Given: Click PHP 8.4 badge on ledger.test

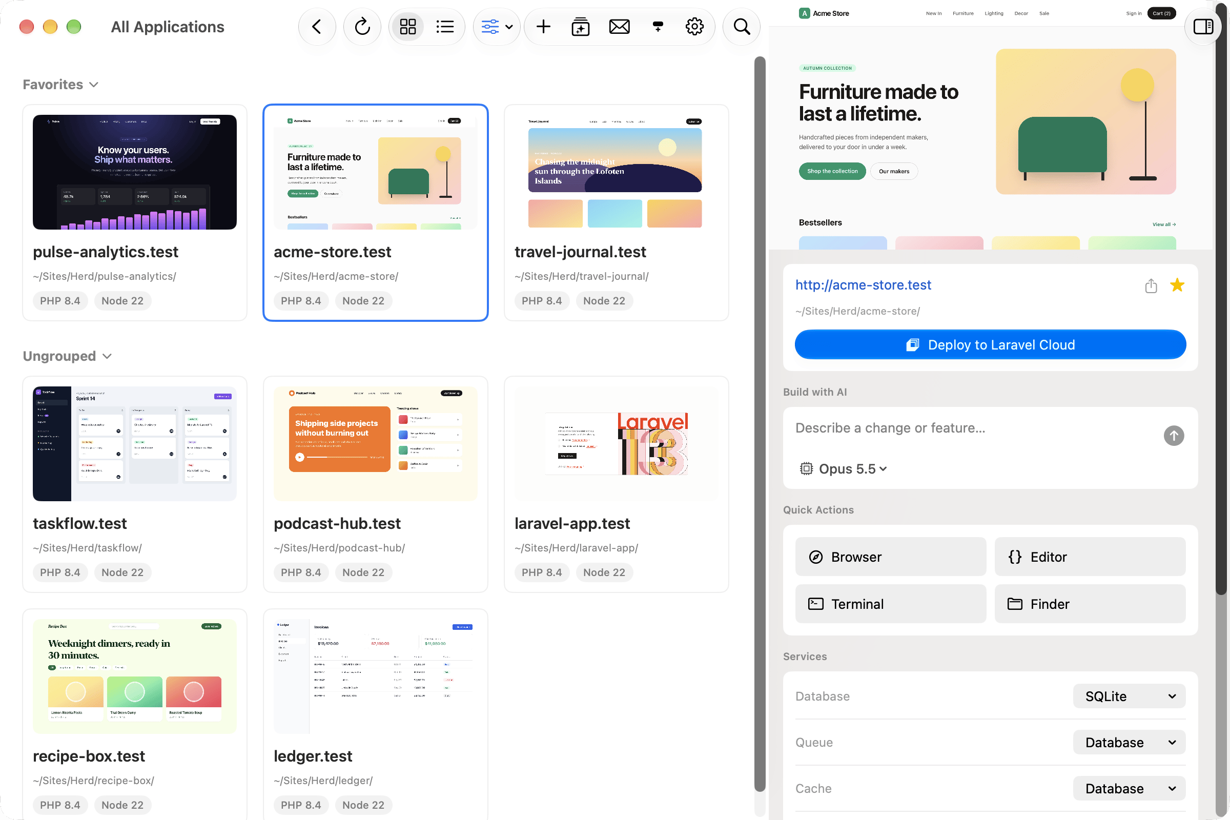Looking at the screenshot, I should tap(301, 805).
